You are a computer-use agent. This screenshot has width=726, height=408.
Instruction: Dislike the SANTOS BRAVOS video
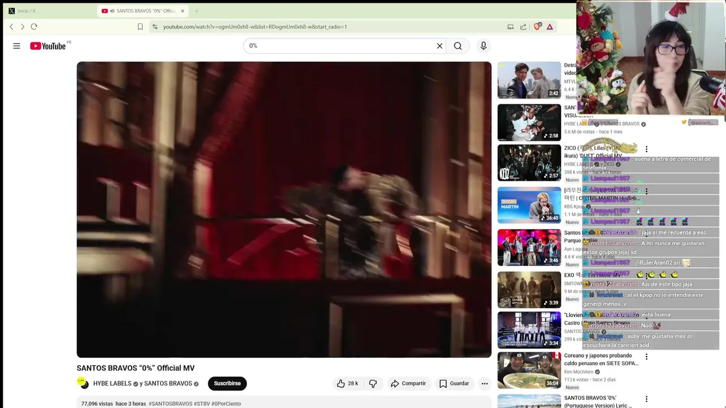pos(373,384)
